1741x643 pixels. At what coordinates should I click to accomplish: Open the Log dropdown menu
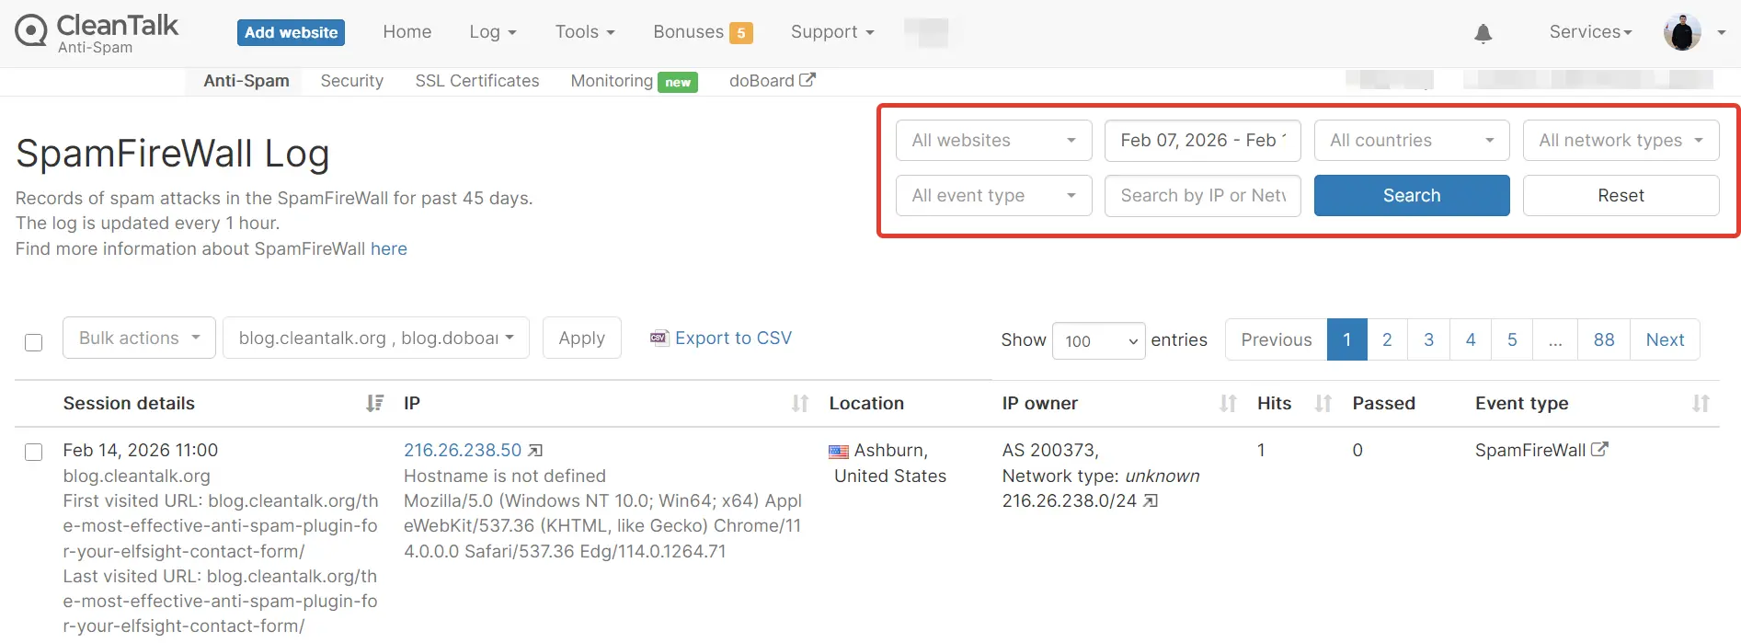tap(493, 32)
